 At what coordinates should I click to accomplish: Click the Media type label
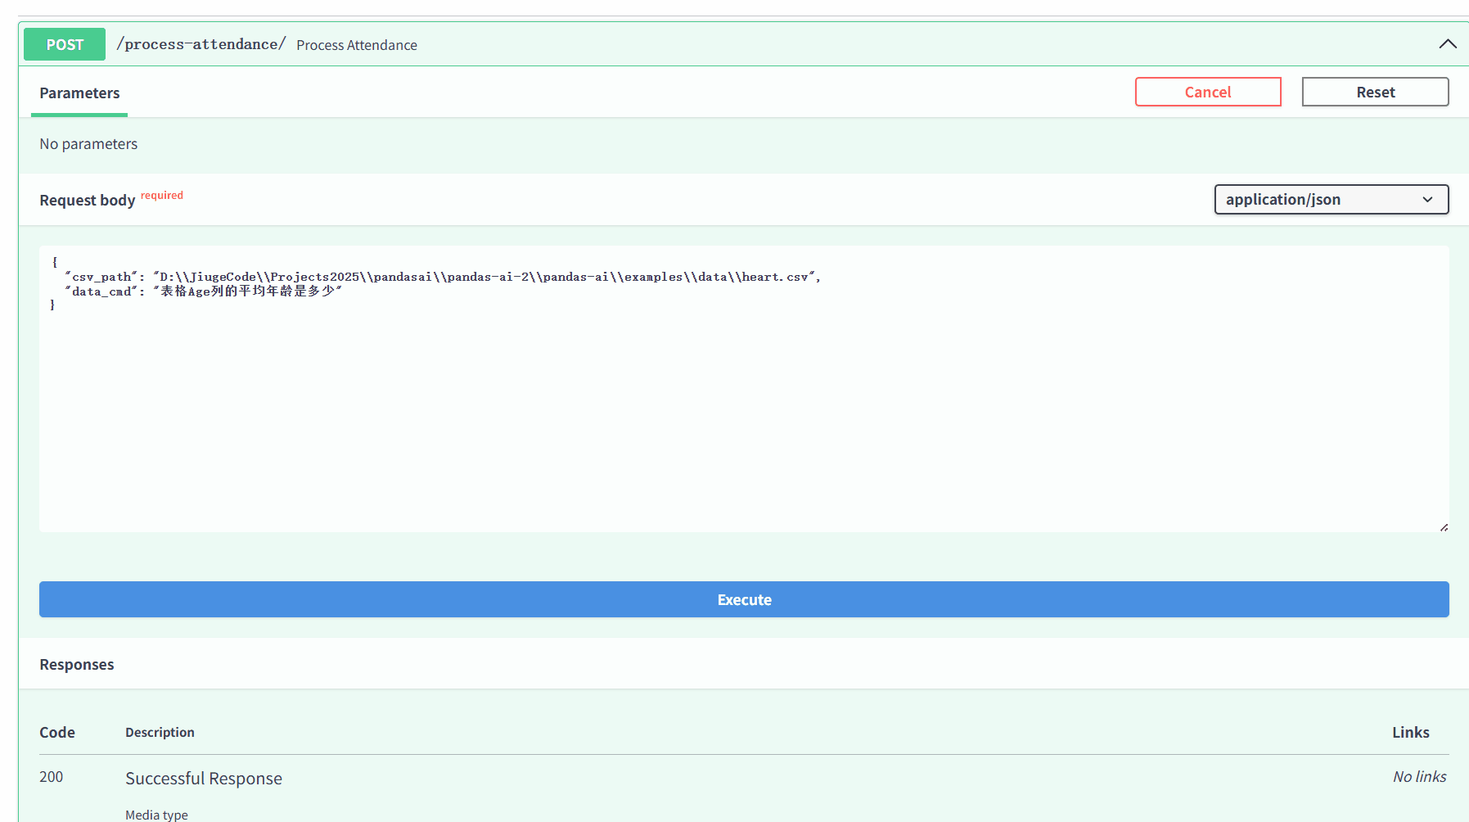156,815
